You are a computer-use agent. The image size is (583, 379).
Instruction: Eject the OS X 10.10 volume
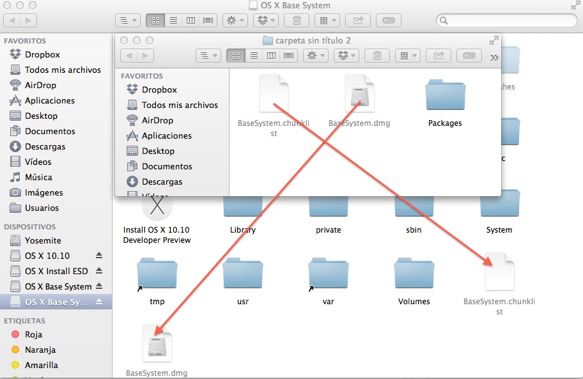(x=99, y=255)
